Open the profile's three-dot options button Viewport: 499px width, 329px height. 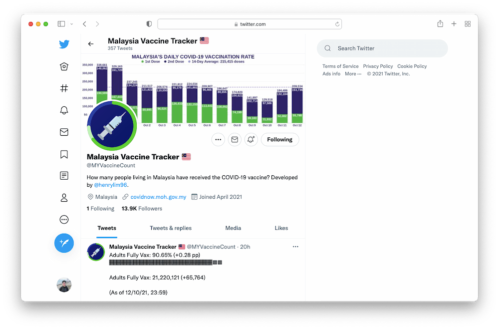pyautogui.click(x=218, y=139)
